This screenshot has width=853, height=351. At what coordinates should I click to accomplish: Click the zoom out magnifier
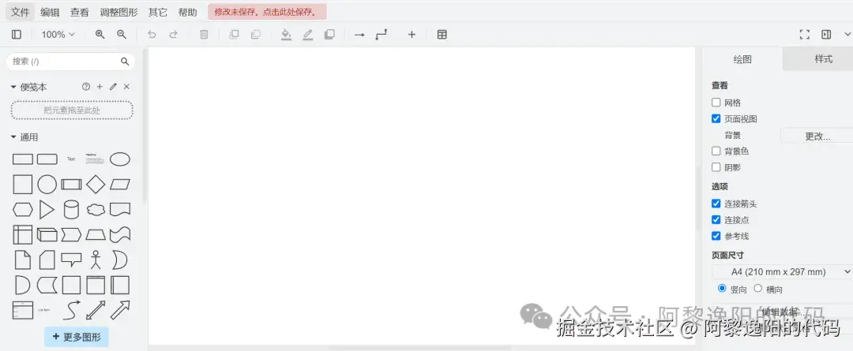[x=122, y=34]
